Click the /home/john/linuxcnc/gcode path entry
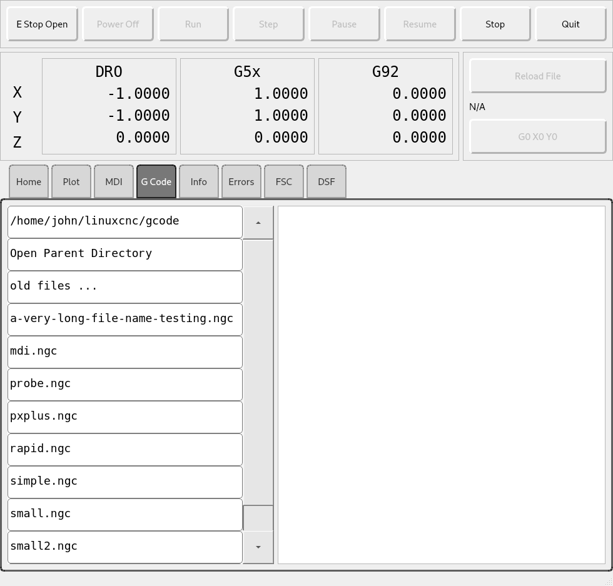The image size is (613, 586). [125, 221]
